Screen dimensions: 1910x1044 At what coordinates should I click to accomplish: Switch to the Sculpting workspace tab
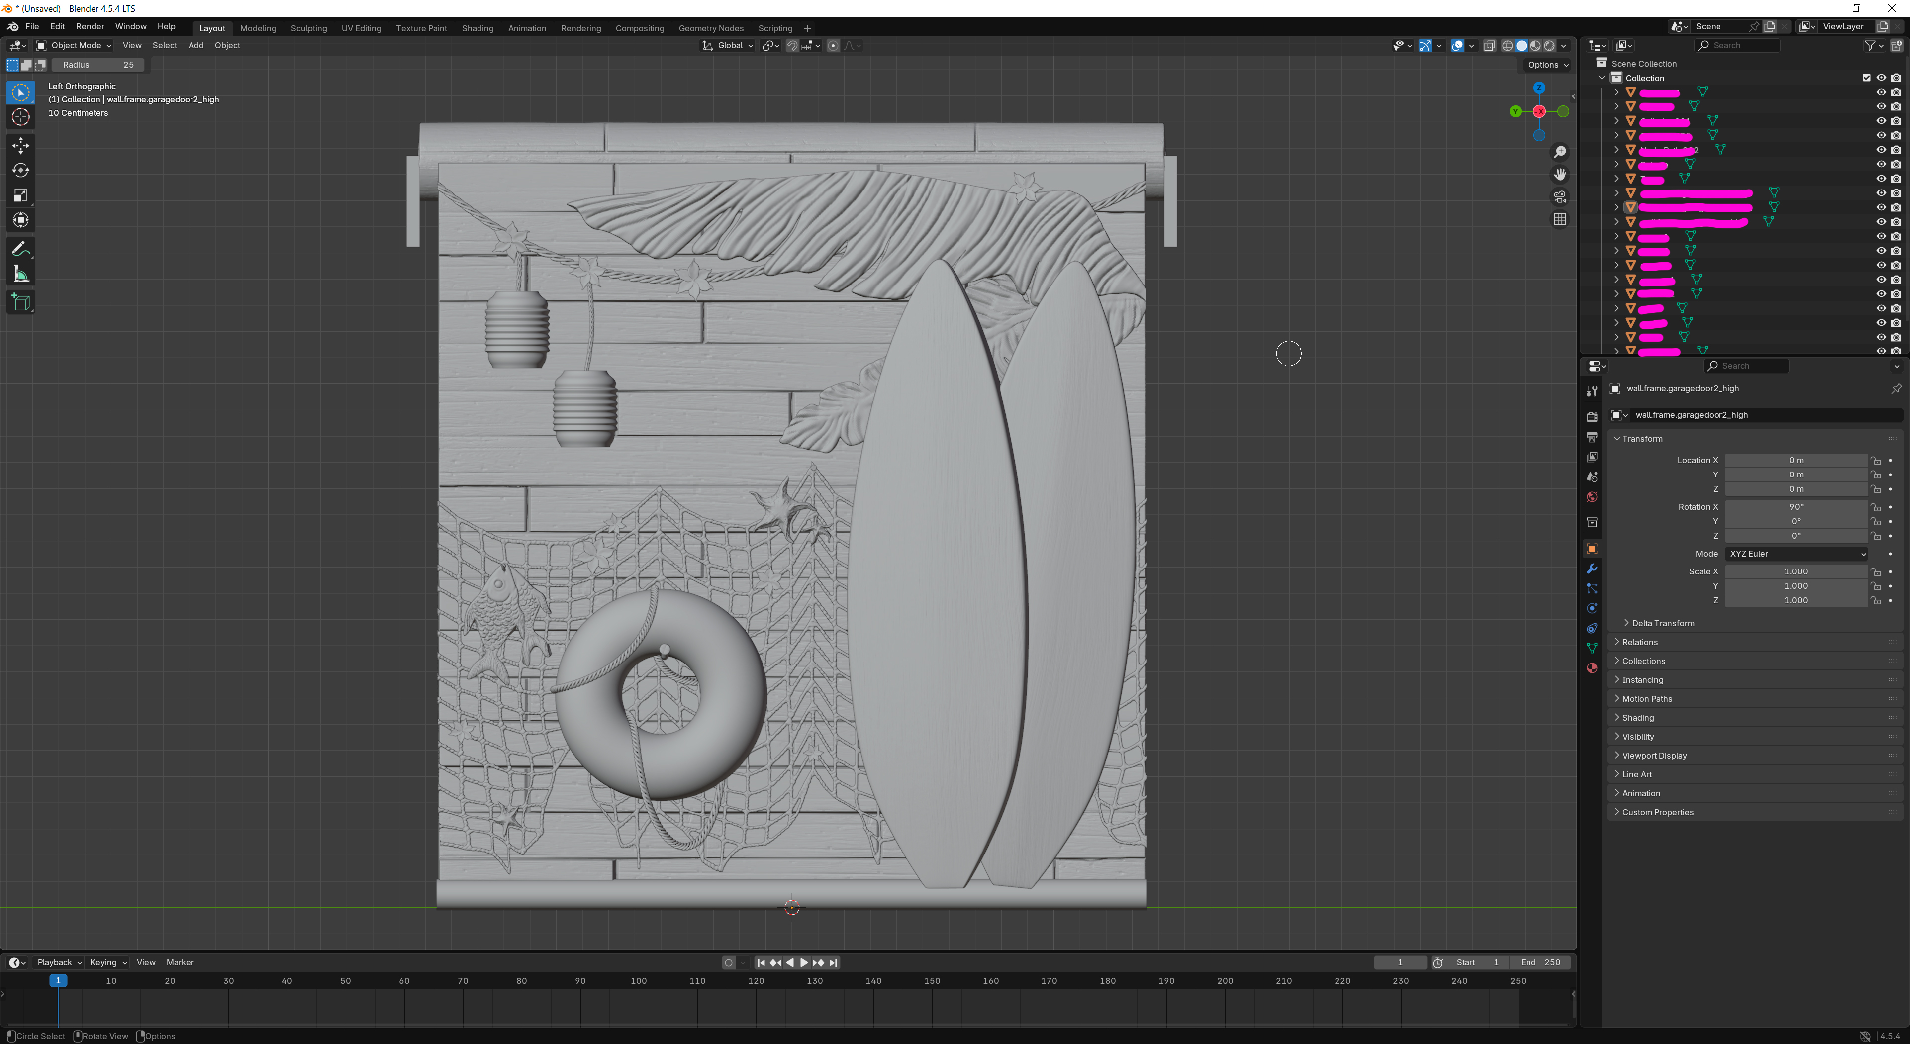pos(308,28)
